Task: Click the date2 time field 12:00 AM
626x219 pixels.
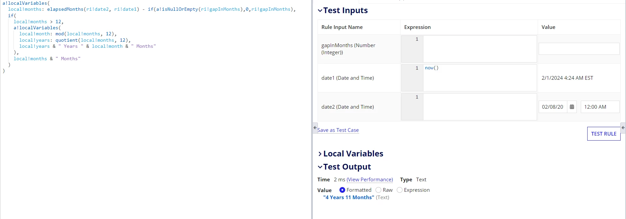Action: [600, 107]
